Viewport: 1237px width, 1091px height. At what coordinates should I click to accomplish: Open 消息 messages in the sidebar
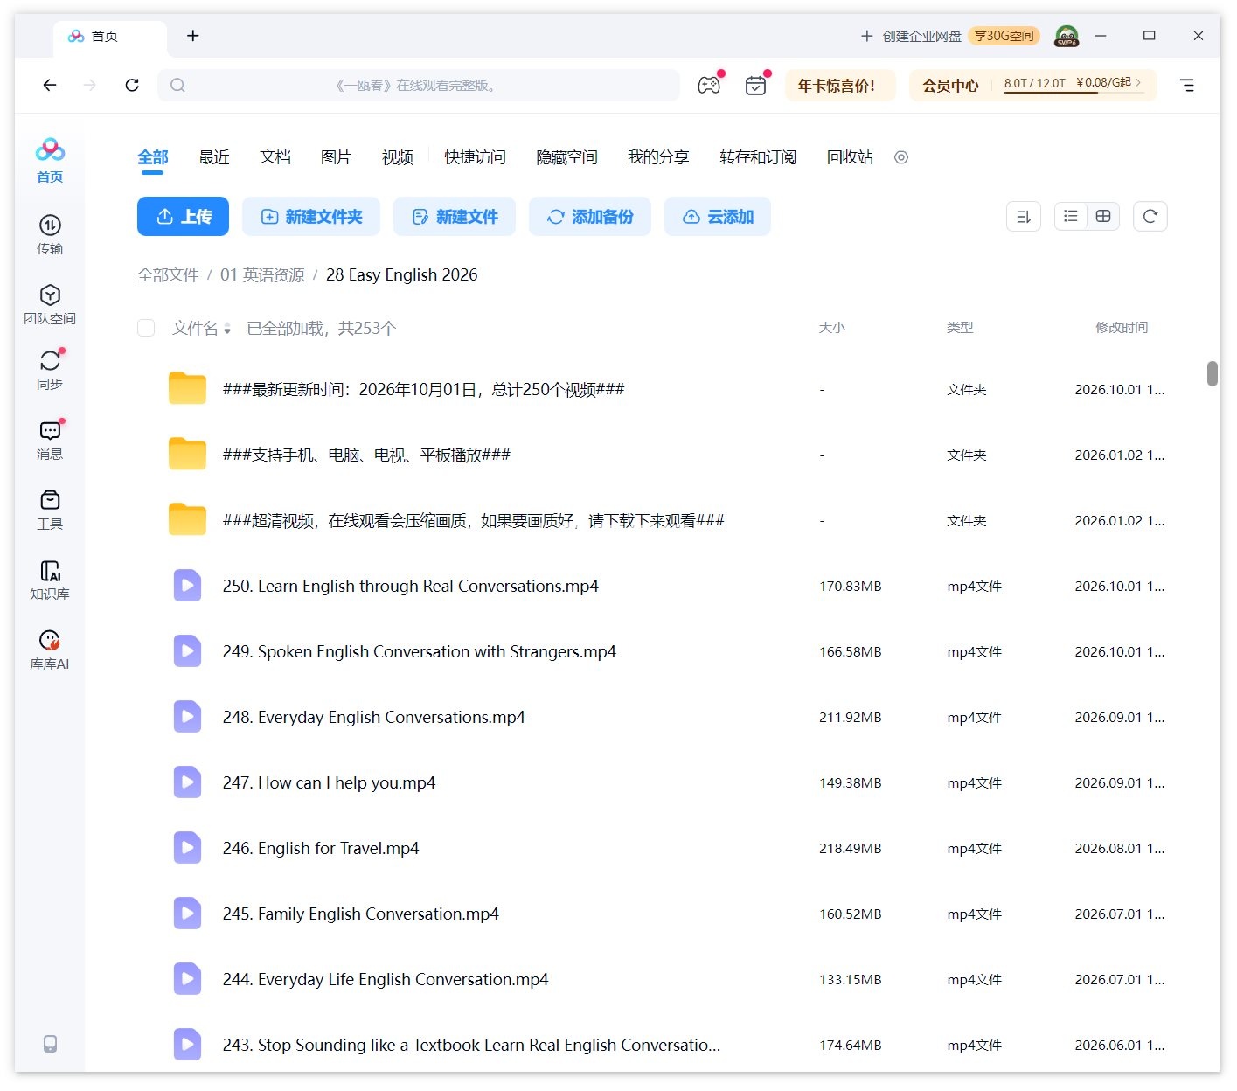pos(50,440)
